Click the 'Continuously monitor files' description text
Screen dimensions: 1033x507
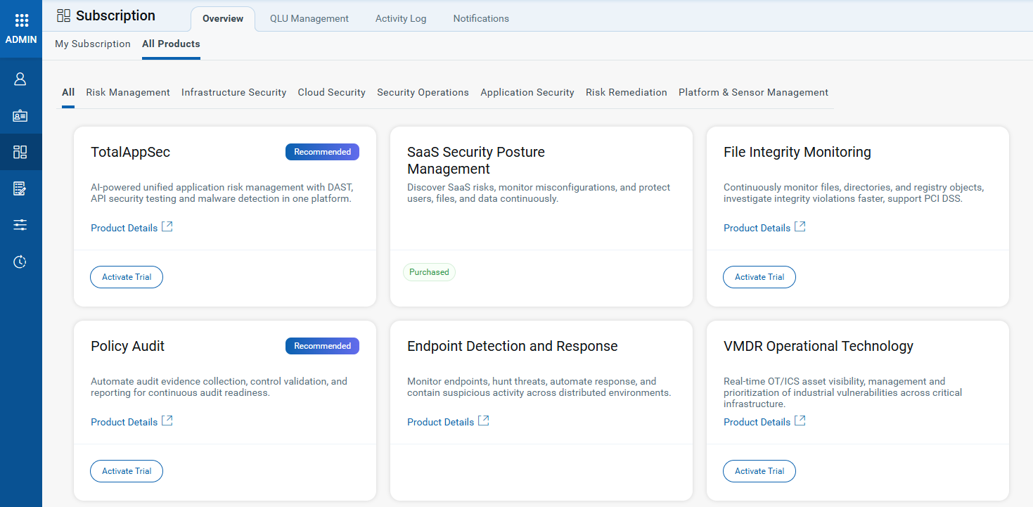point(854,193)
